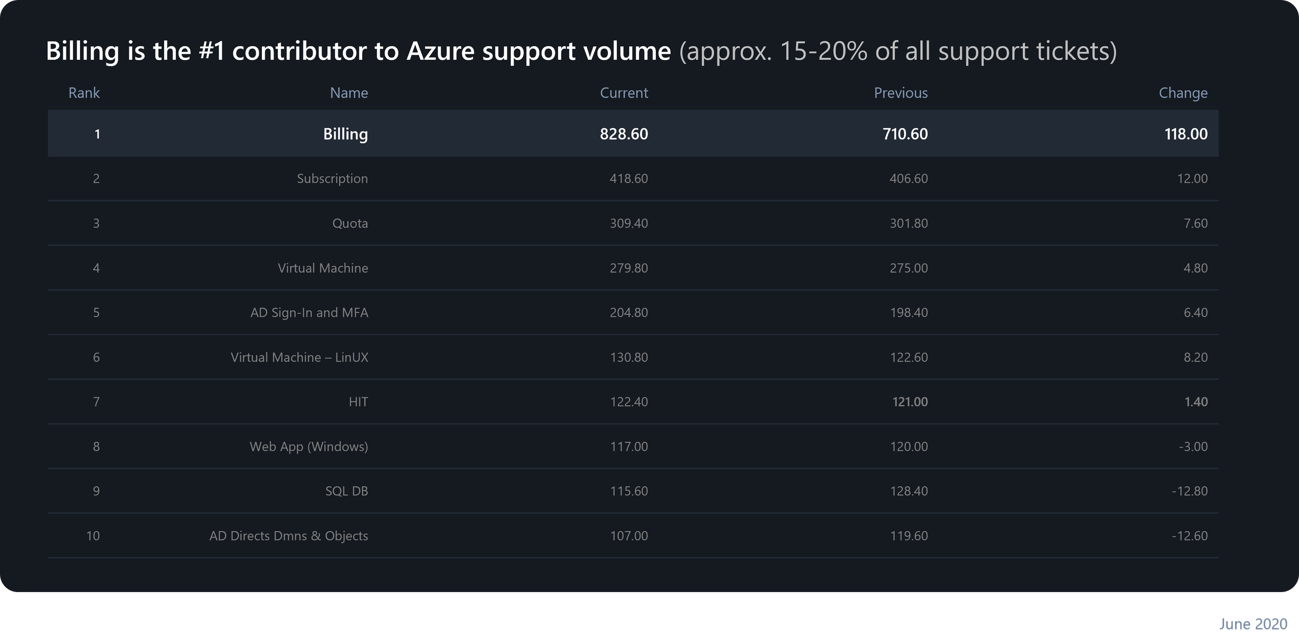Select the AD Sign-In and MFA row
1299x642 pixels.
[x=309, y=313]
